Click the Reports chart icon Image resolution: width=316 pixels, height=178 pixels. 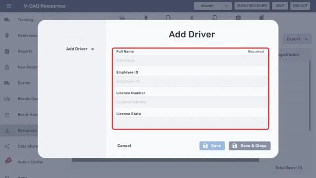point(7,51)
